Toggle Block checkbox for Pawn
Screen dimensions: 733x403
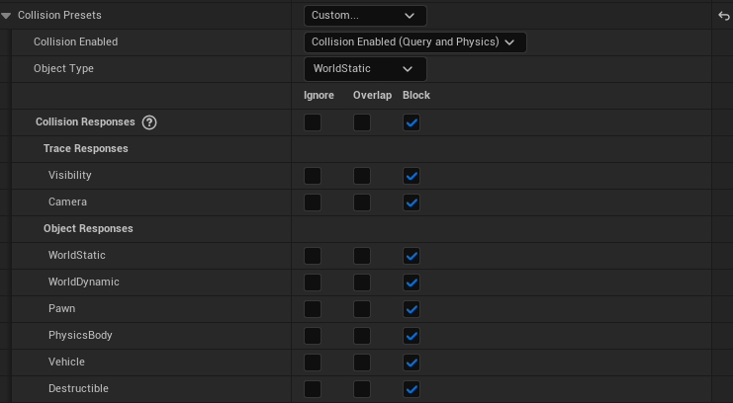(412, 309)
